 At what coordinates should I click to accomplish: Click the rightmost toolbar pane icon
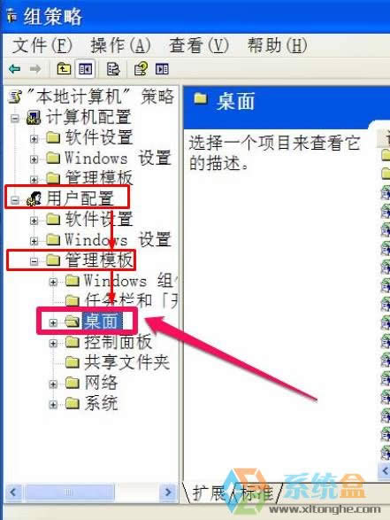click(x=162, y=69)
